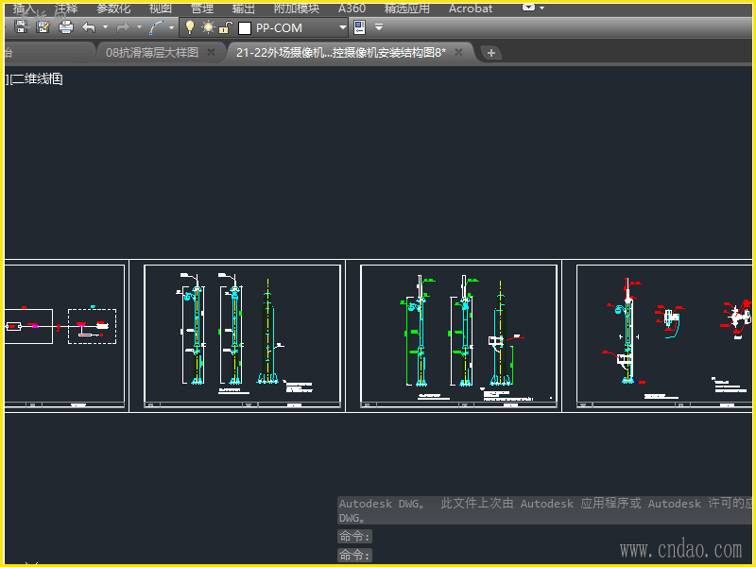Open the Redo history dropdown arrow
The image size is (756, 567).
point(139,27)
